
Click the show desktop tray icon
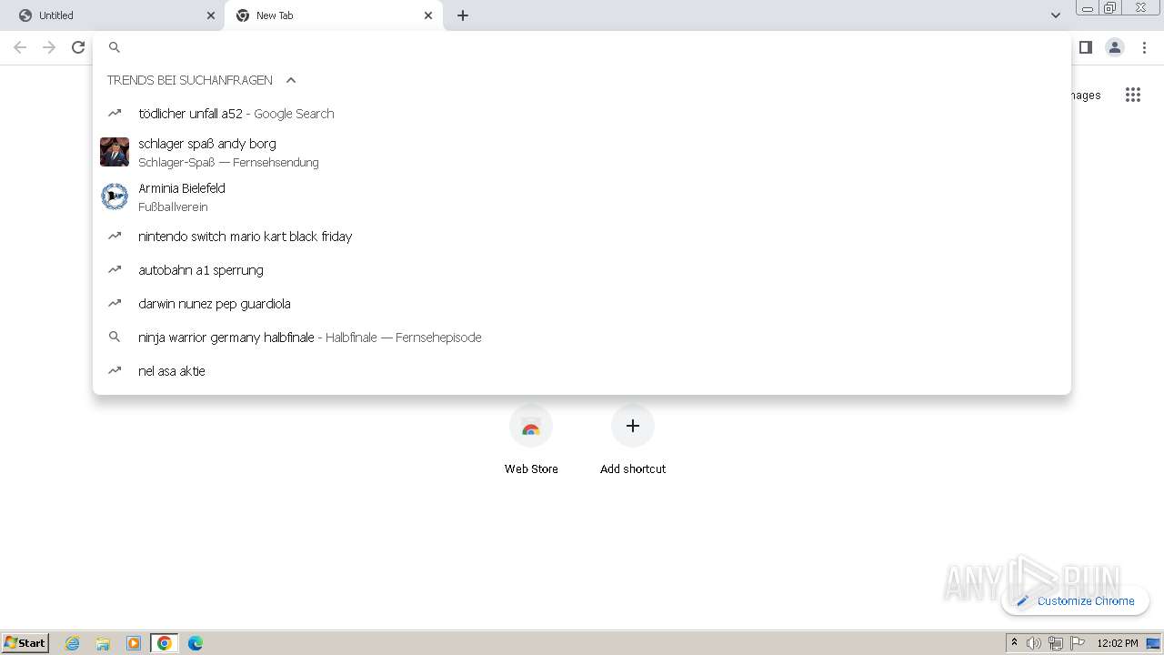[x=1154, y=643]
